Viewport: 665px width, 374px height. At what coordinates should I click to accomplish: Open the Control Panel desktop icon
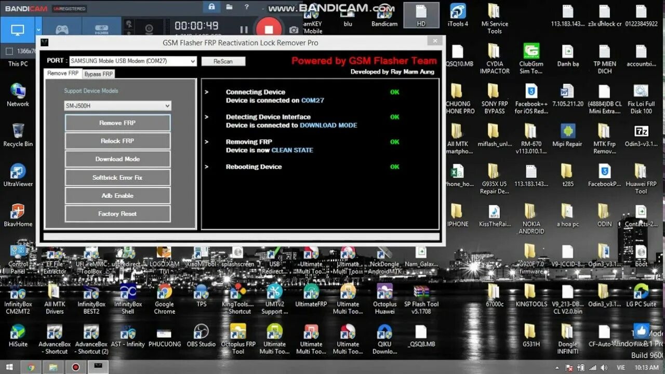click(x=18, y=259)
